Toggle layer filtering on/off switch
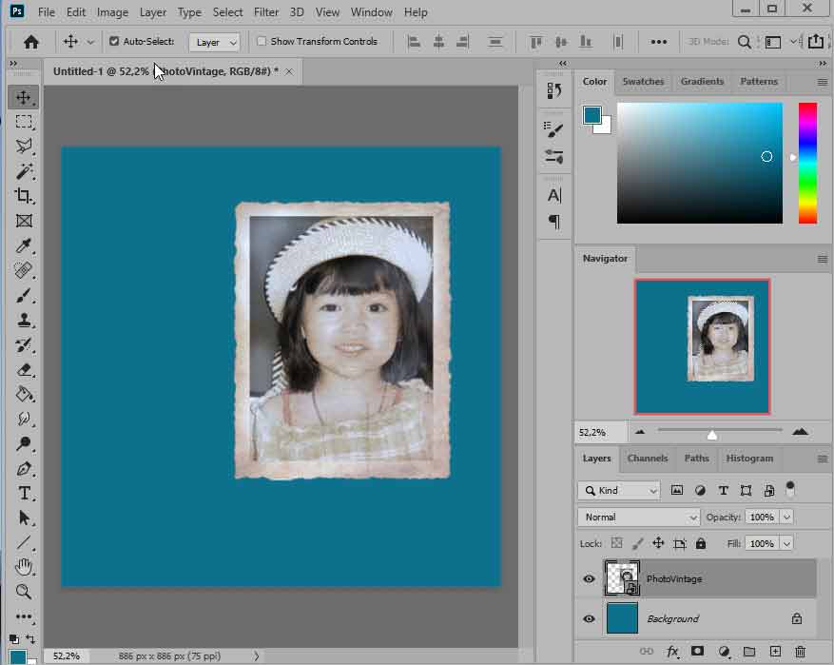The width and height of the screenshot is (834, 665). coord(790,489)
